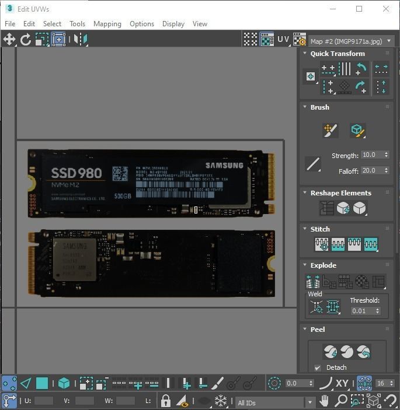Screen dimensions: 400x410
Task: Click Stitch Custom icon in Stitch rollout
Action: (371, 244)
